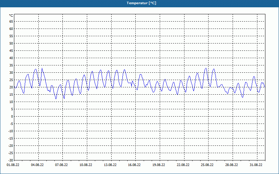Select the -20 y-axis label
The width and height of the screenshot is (279, 174).
[x=10, y=146]
